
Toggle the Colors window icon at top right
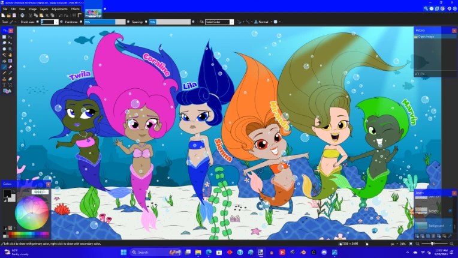pos(442,9)
